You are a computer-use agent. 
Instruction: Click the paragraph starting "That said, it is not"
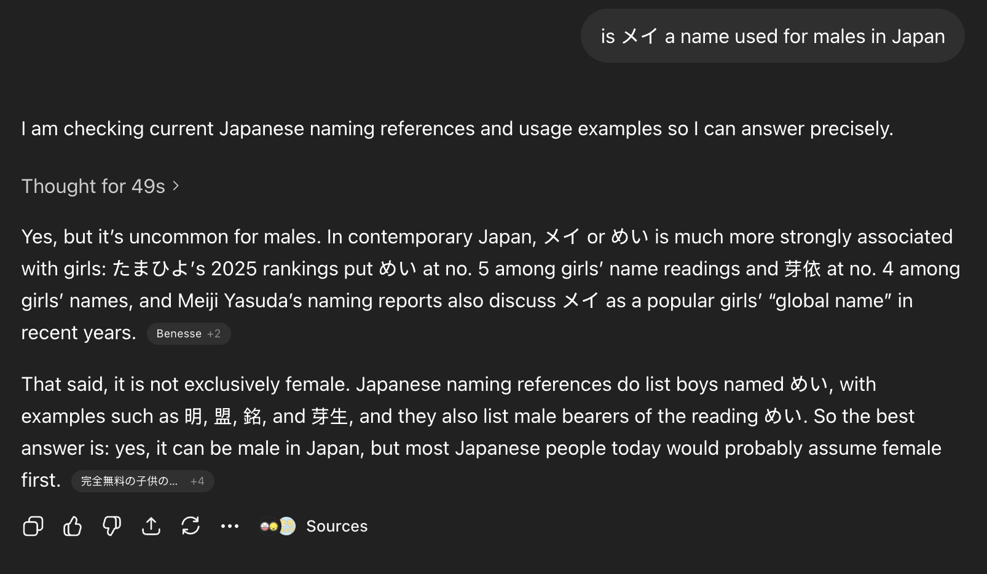(481, 432)
